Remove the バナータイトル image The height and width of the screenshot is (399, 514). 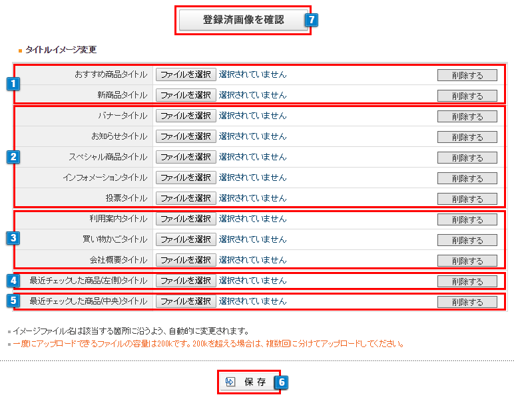(x=467, y=117)
